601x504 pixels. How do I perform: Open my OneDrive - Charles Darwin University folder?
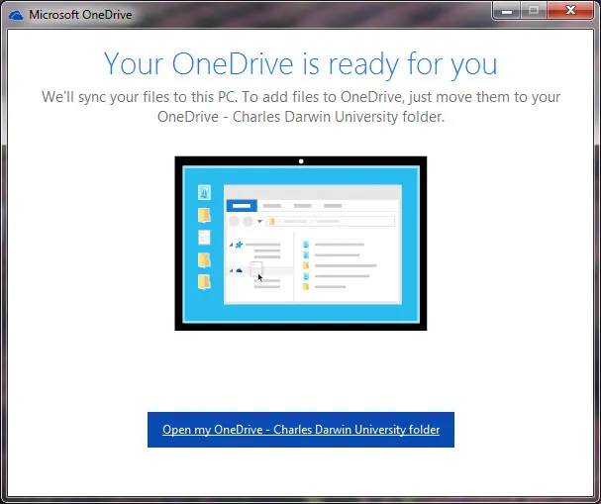301,430
